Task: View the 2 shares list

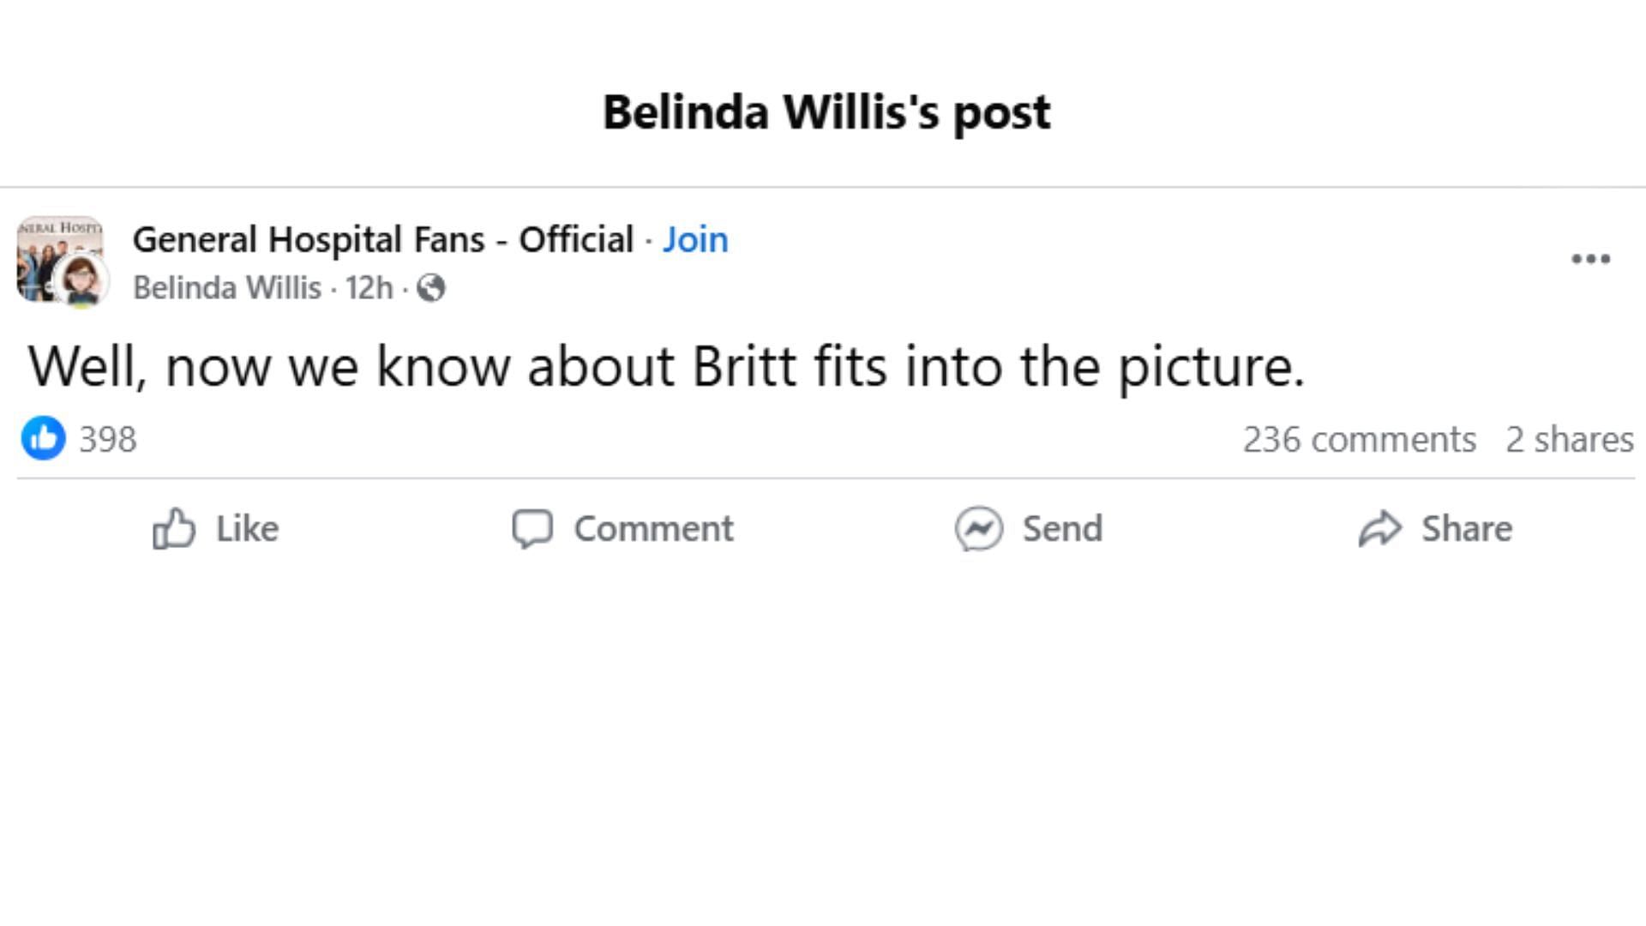Action: click(1569, 439)
